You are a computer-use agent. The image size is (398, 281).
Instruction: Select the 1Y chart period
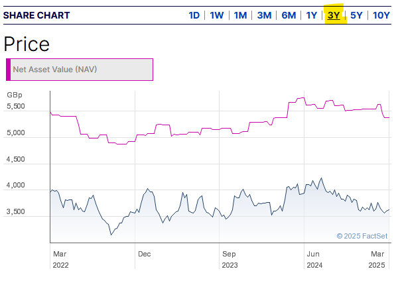(311, 15)
